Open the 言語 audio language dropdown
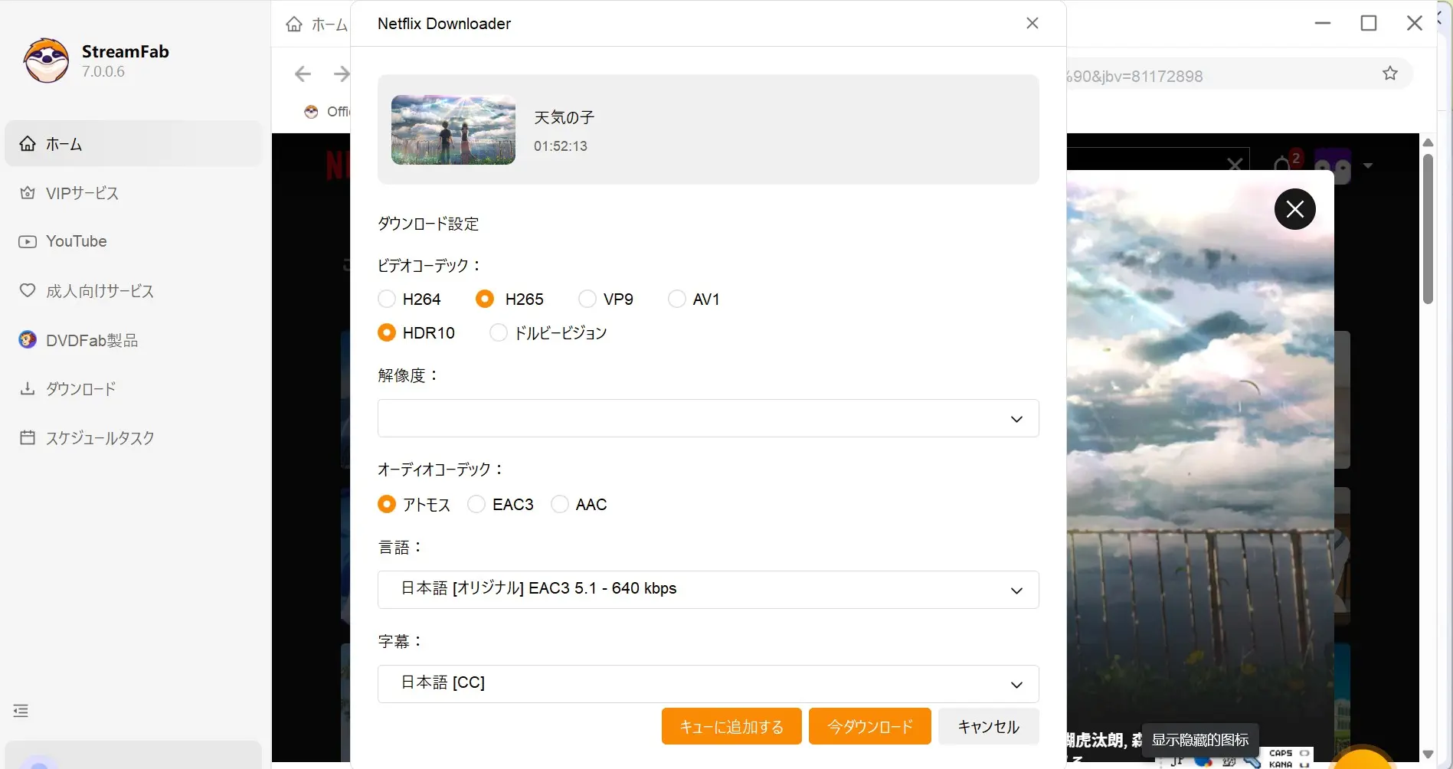This screenshot has width=1453, height=769. pyautogui.click(x=708, y=590)
